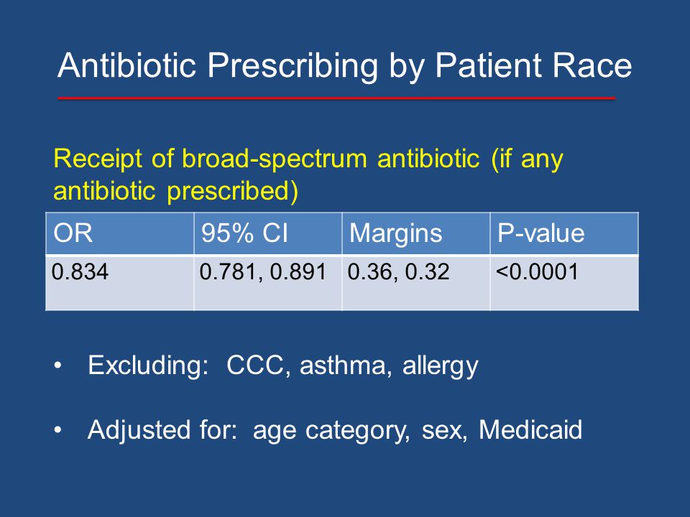The image size is (690, 517).
Task: Select the <0.0001 p-value cell
Action: [x=564, y=283]
